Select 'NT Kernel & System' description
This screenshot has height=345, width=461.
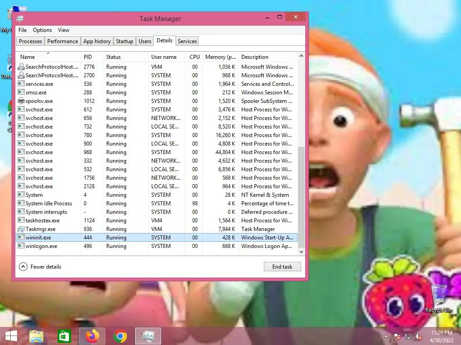[x=265, y=195]
